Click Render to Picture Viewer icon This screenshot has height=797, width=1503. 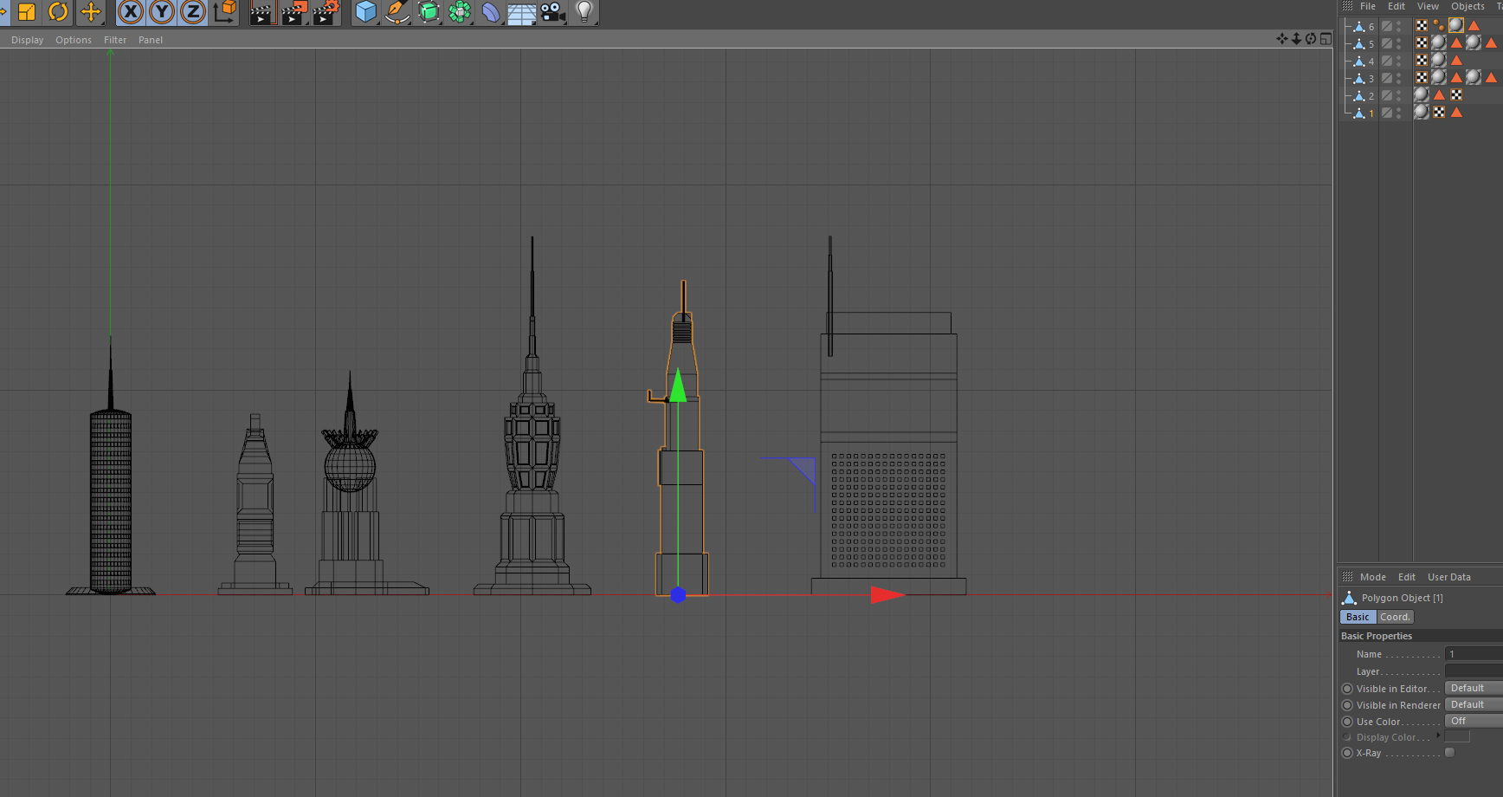[294, 12]
